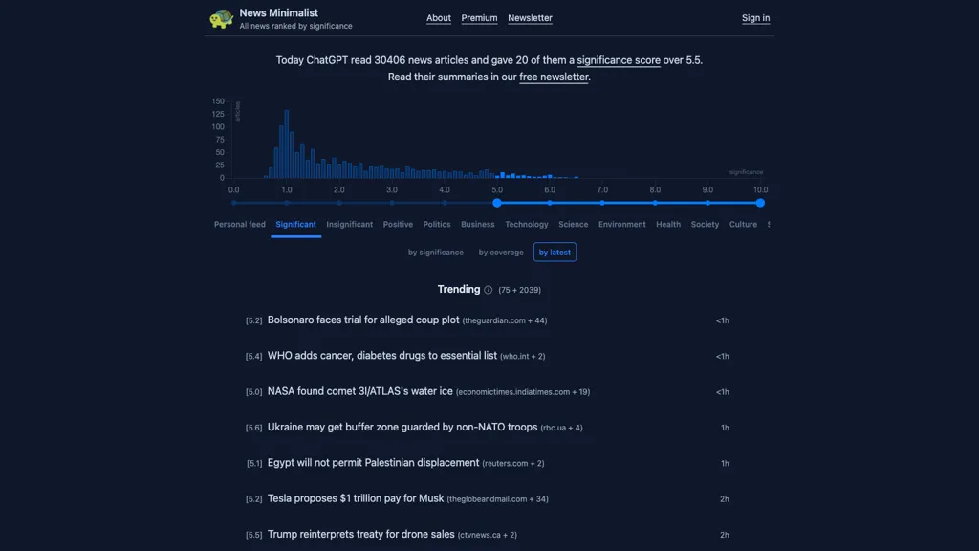The image size is (979, 551).
Task: Open the About page
Action: (x=439, y=18)
